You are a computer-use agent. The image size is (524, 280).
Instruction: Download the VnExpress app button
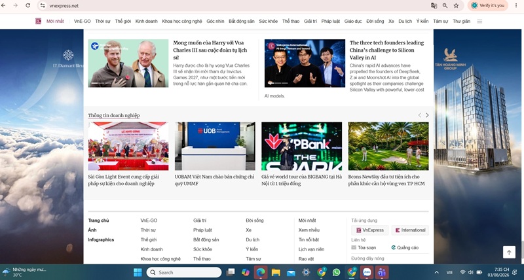[x=370, y=230]
